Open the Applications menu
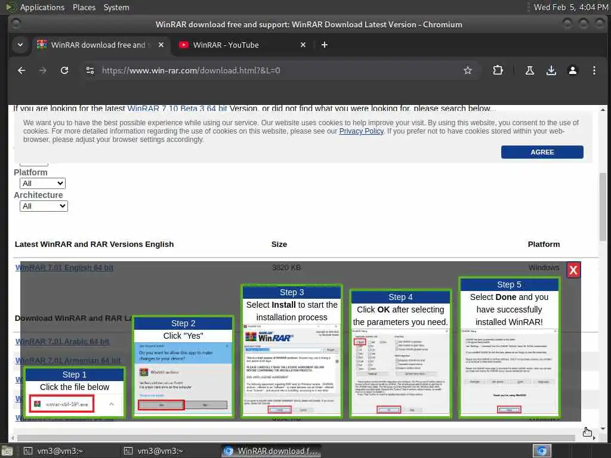 42,7
